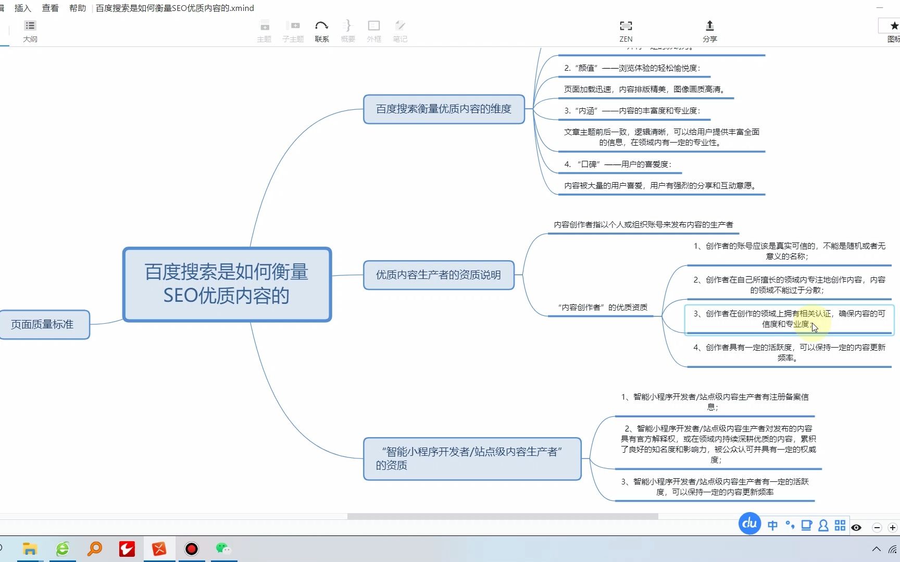The height and width of the screenshot is (562, 900).
Task: Open the input method toolbox grid icon
Action: 840,526
